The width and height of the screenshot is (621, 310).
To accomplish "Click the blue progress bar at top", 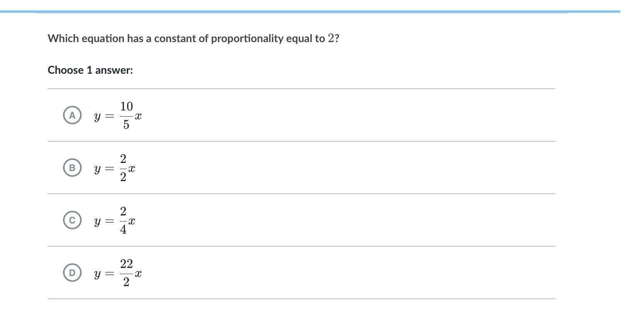I will click(x=310, y=12).
